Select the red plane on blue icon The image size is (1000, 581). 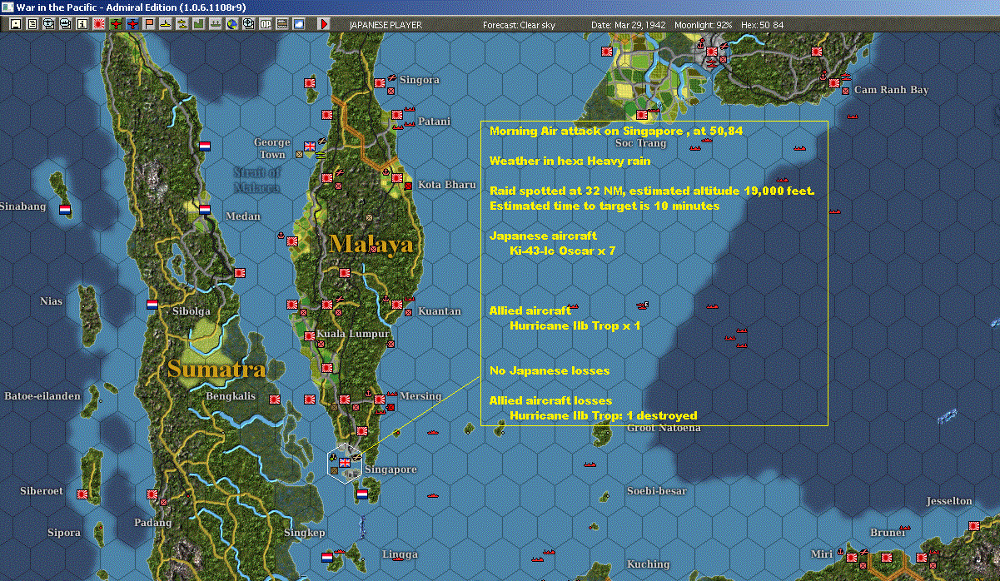(x=132, y=24)
